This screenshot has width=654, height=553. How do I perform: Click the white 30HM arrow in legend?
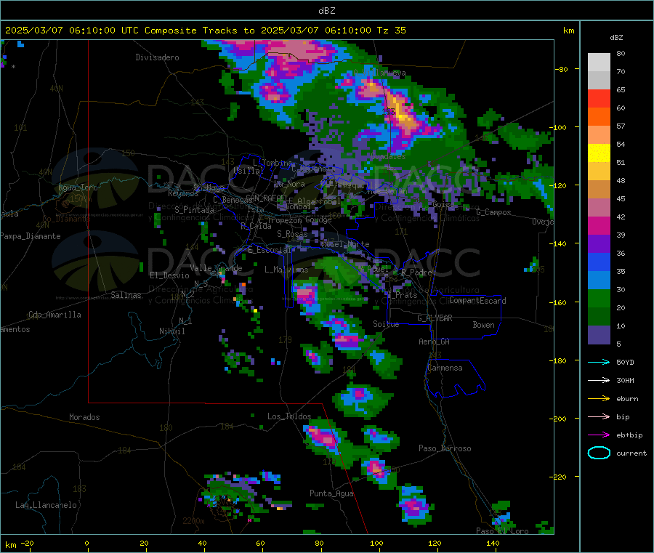(x=599, y=380)
